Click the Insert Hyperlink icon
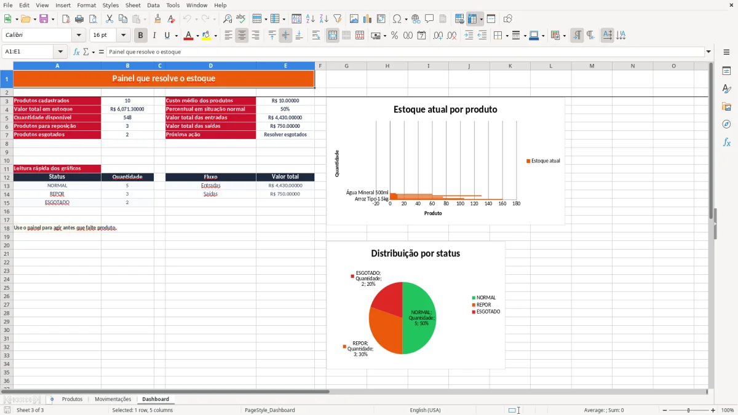Viewport: 738px width, 415px height. click(416, 19)
